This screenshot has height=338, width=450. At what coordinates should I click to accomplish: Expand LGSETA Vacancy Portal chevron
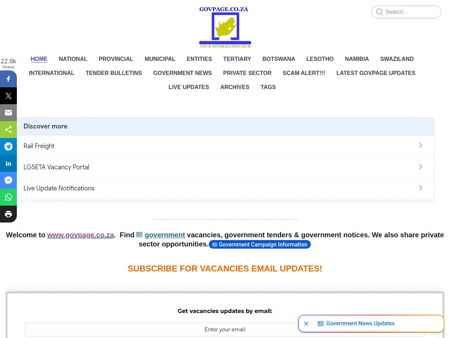[x=420, y=167]
